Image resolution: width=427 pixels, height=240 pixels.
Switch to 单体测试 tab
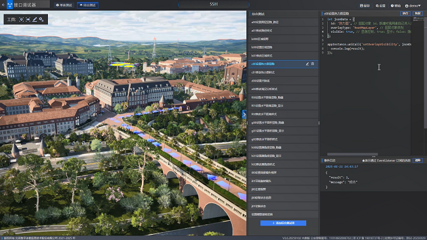pos(64,5)
